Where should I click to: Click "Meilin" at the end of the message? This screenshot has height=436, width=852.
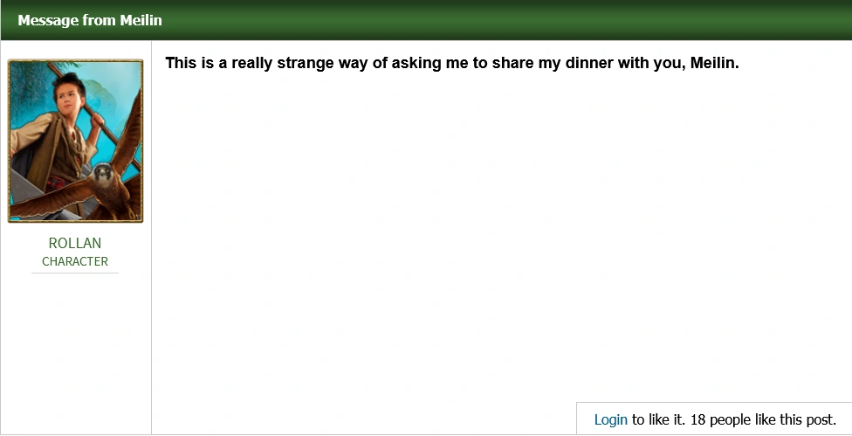tap(714, 63)
